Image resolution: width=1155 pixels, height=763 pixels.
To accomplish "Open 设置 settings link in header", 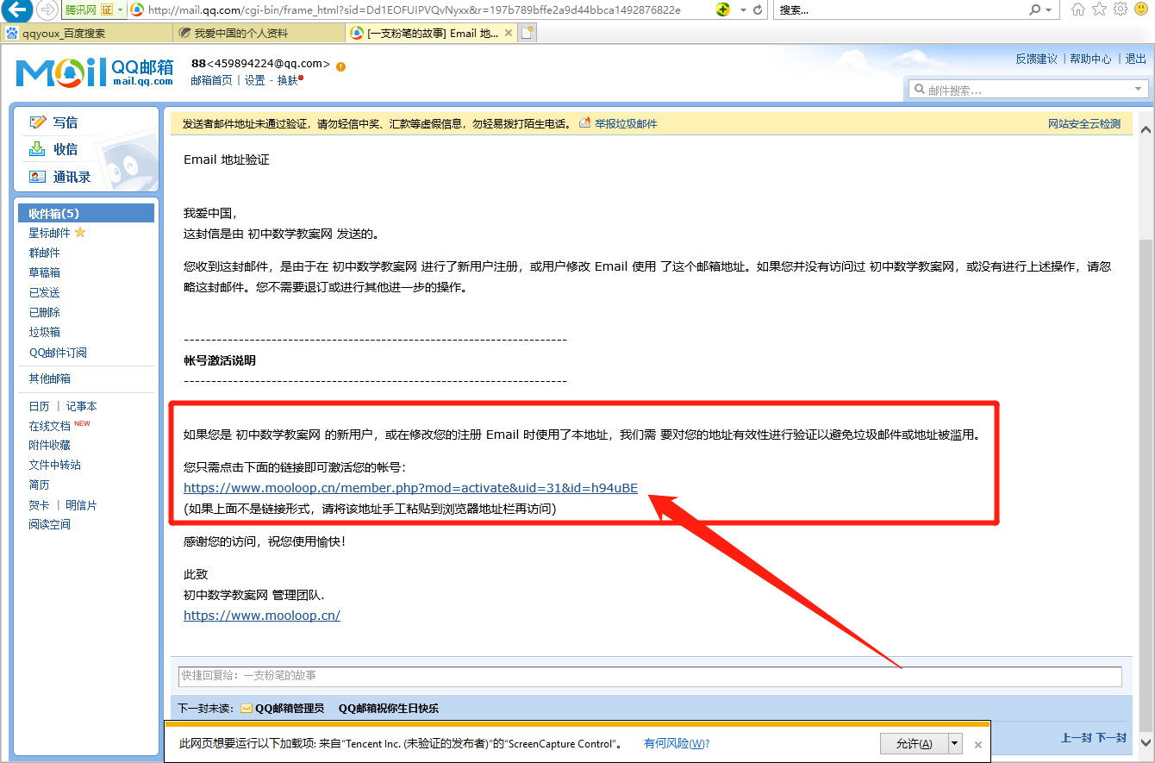I will coord(255,80).
